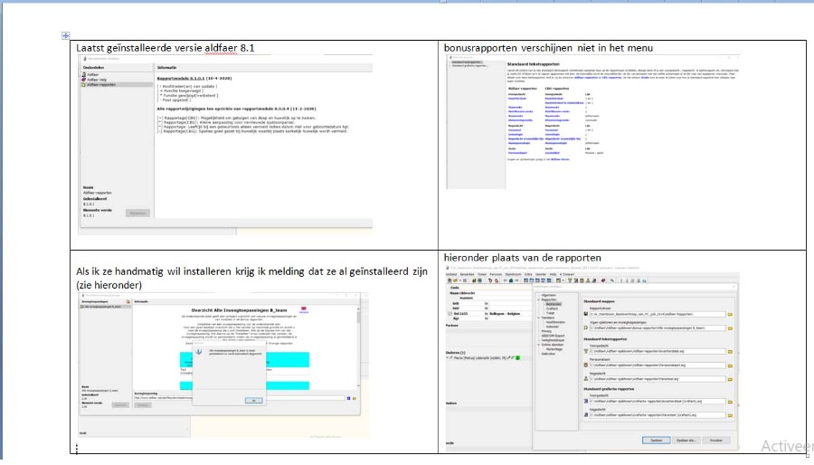This screenshot has width=814, height=465.
Task: Click the OK button in the message dialog
Action: tap(253, 399)
